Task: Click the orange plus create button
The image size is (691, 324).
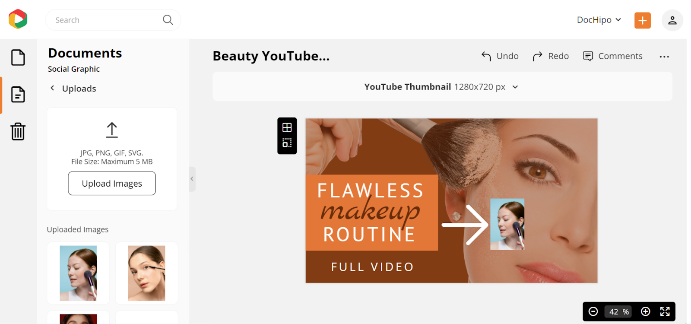Action: click(643, 20)
